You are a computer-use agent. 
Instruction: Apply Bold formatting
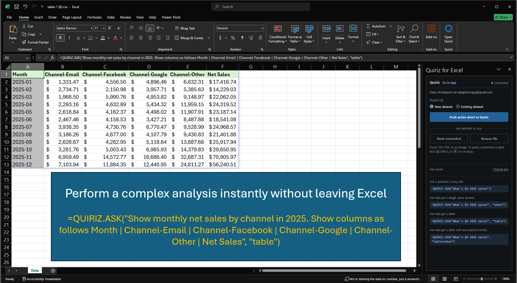tap(60, 38)
